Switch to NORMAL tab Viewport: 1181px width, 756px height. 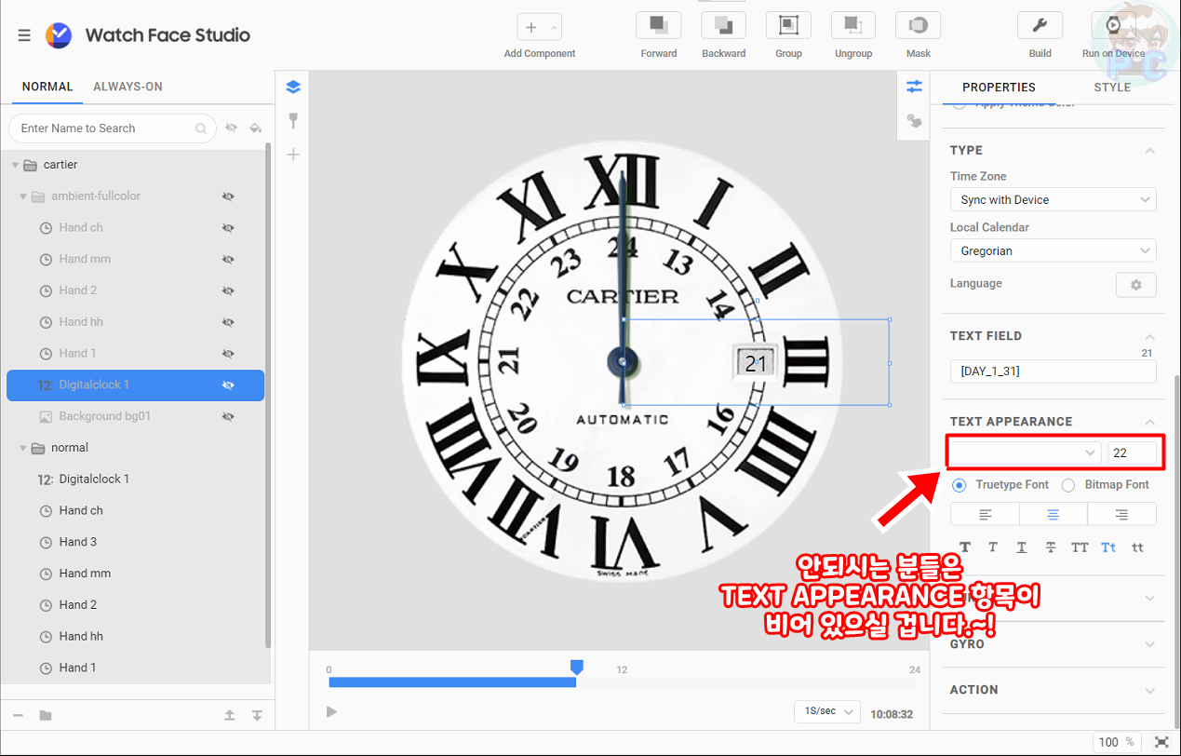point(47,87)
